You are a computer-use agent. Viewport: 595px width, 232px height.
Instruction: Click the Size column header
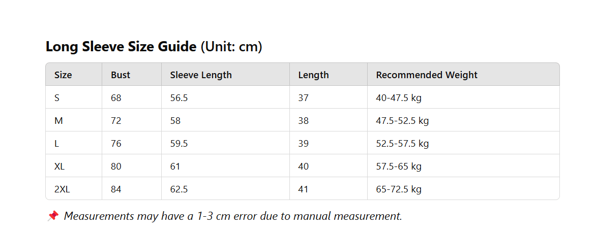point(63,75)
